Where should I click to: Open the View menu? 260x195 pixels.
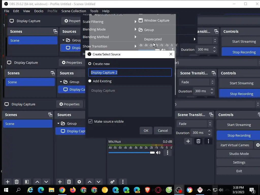(26, 11)
